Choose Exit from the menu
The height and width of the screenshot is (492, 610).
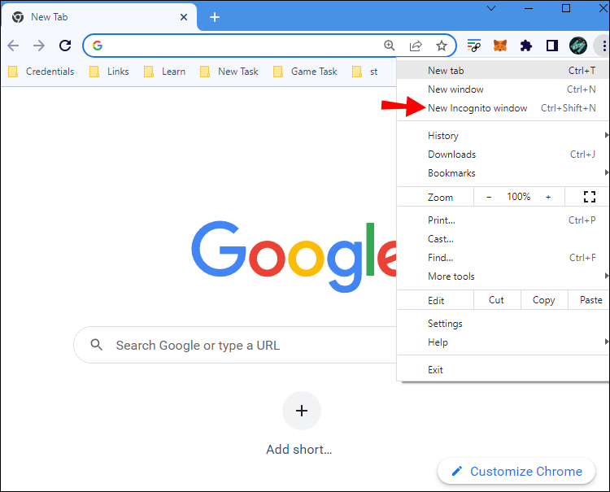click(x=503, y=369)
